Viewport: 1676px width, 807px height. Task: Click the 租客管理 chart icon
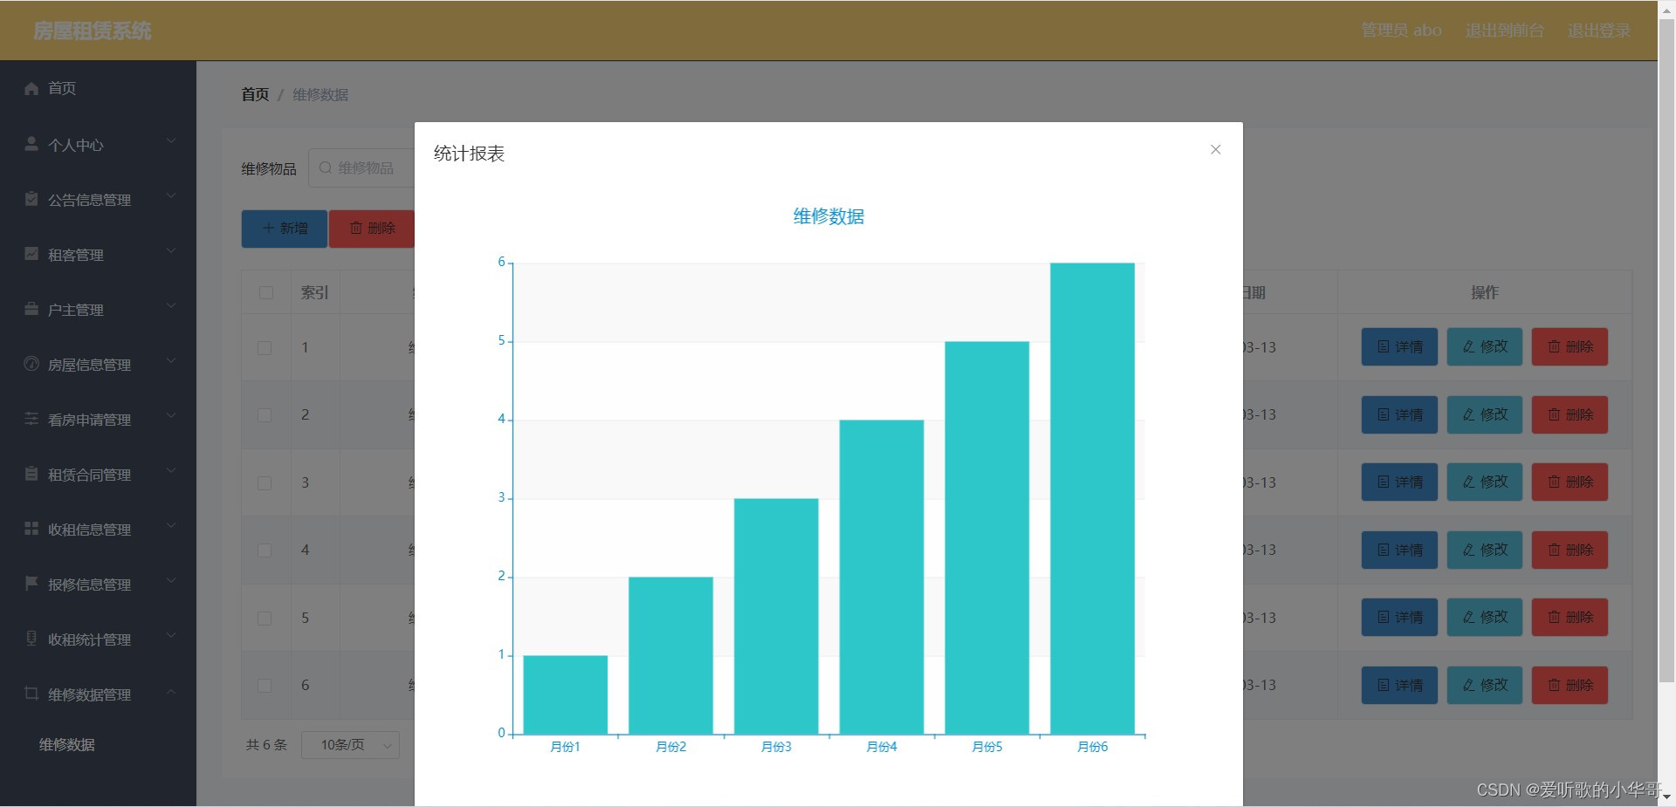(31, 254)
